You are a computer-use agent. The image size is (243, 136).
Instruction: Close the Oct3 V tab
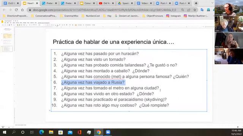point(18,3)
